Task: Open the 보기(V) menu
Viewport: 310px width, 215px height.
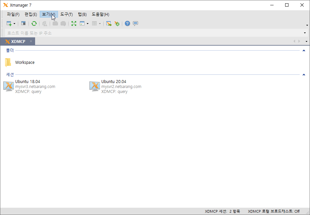Action: click(49, 15)
